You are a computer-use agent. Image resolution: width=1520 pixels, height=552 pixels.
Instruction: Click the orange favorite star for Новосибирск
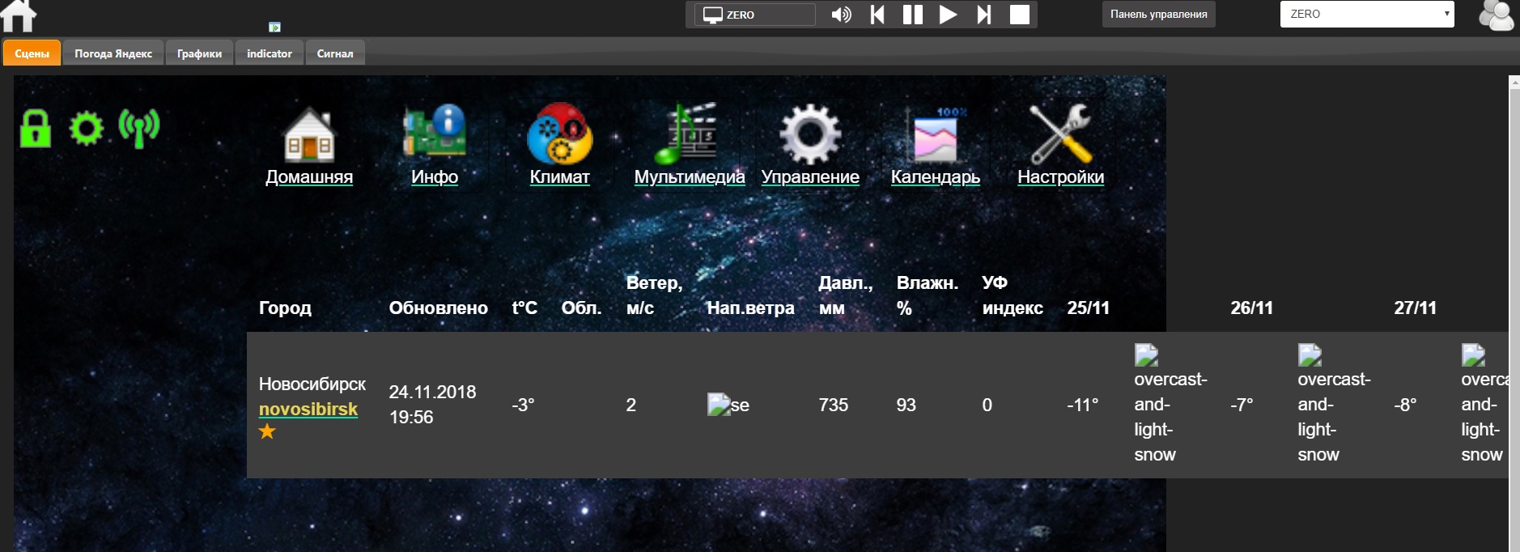click(x=267, y=432)
